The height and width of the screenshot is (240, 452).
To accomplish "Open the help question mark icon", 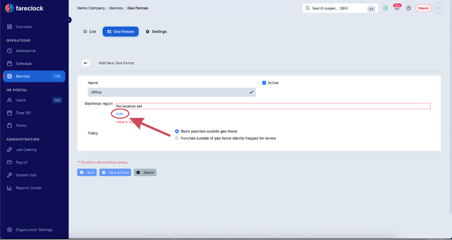I will [409, 8].
